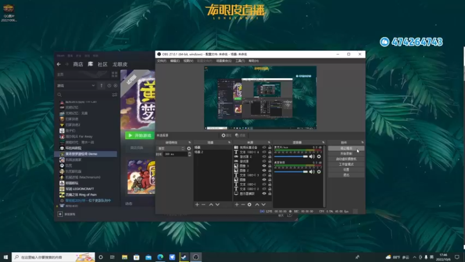This screenshot has height=262, width=465.
Task: Adjust the 桌面音频 volume slider
Action: pos(291,172)
